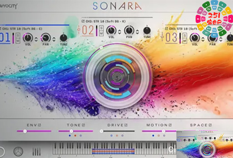233x158 pixels.
Task: Click the TONE macro slider handle
Action: (x=71, y=131)
